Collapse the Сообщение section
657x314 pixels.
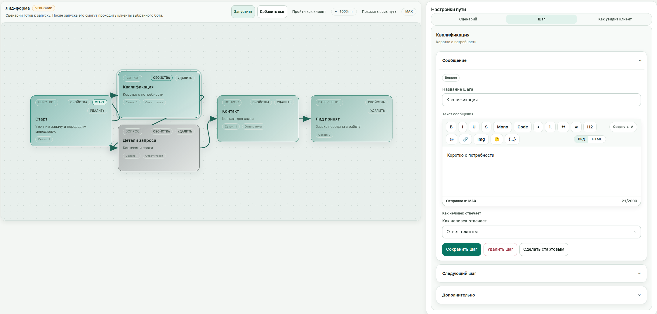541,60
